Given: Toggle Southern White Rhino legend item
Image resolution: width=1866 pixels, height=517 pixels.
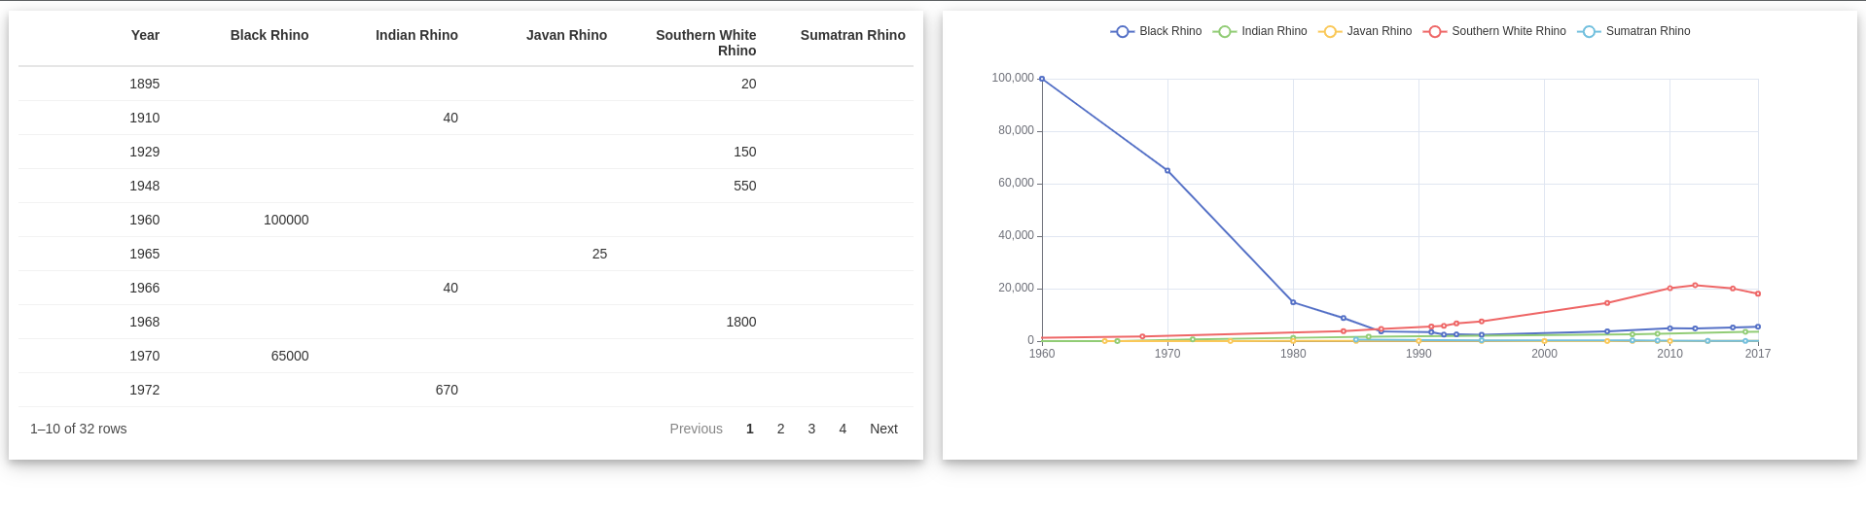Looking at the screenshot, I should pos(1494,31).
